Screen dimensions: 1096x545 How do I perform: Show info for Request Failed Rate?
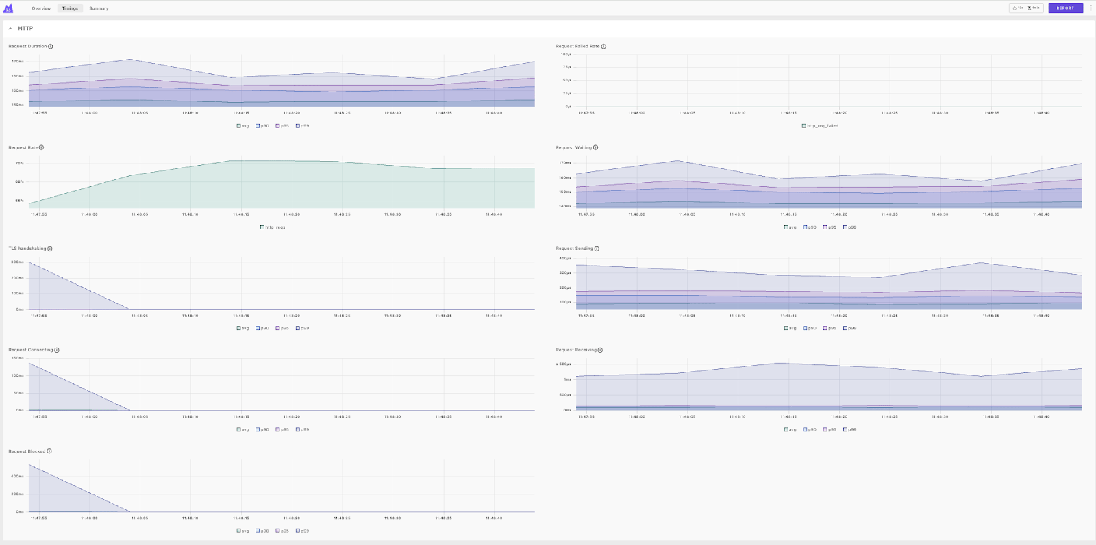pyautogui.click(x=603, y=47)
